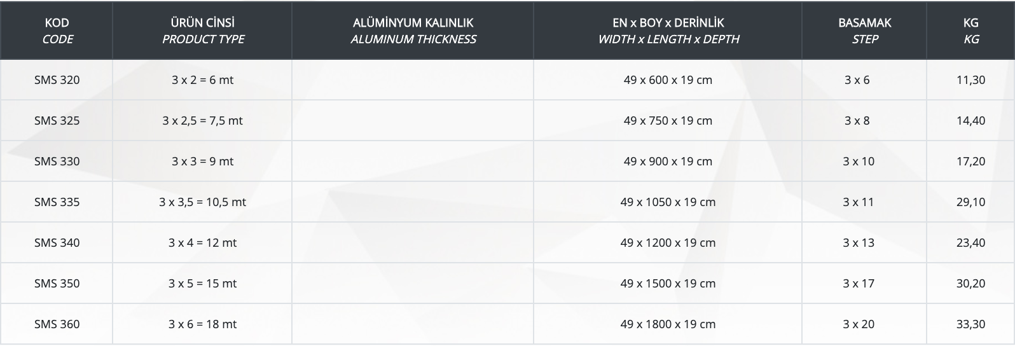
Task: Click the 29,10 weight cell
Action: pyautogui.click(x=970, y=202)
